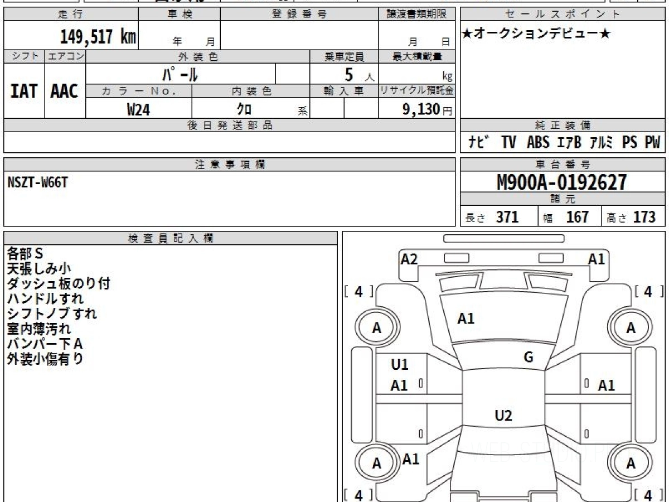Viewport: 669px width, 502px height.
Task: Click the 輸入車 label
Action: [x=344, y=91]
